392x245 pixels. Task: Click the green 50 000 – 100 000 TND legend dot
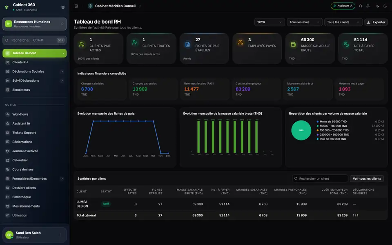pos(318,126)
